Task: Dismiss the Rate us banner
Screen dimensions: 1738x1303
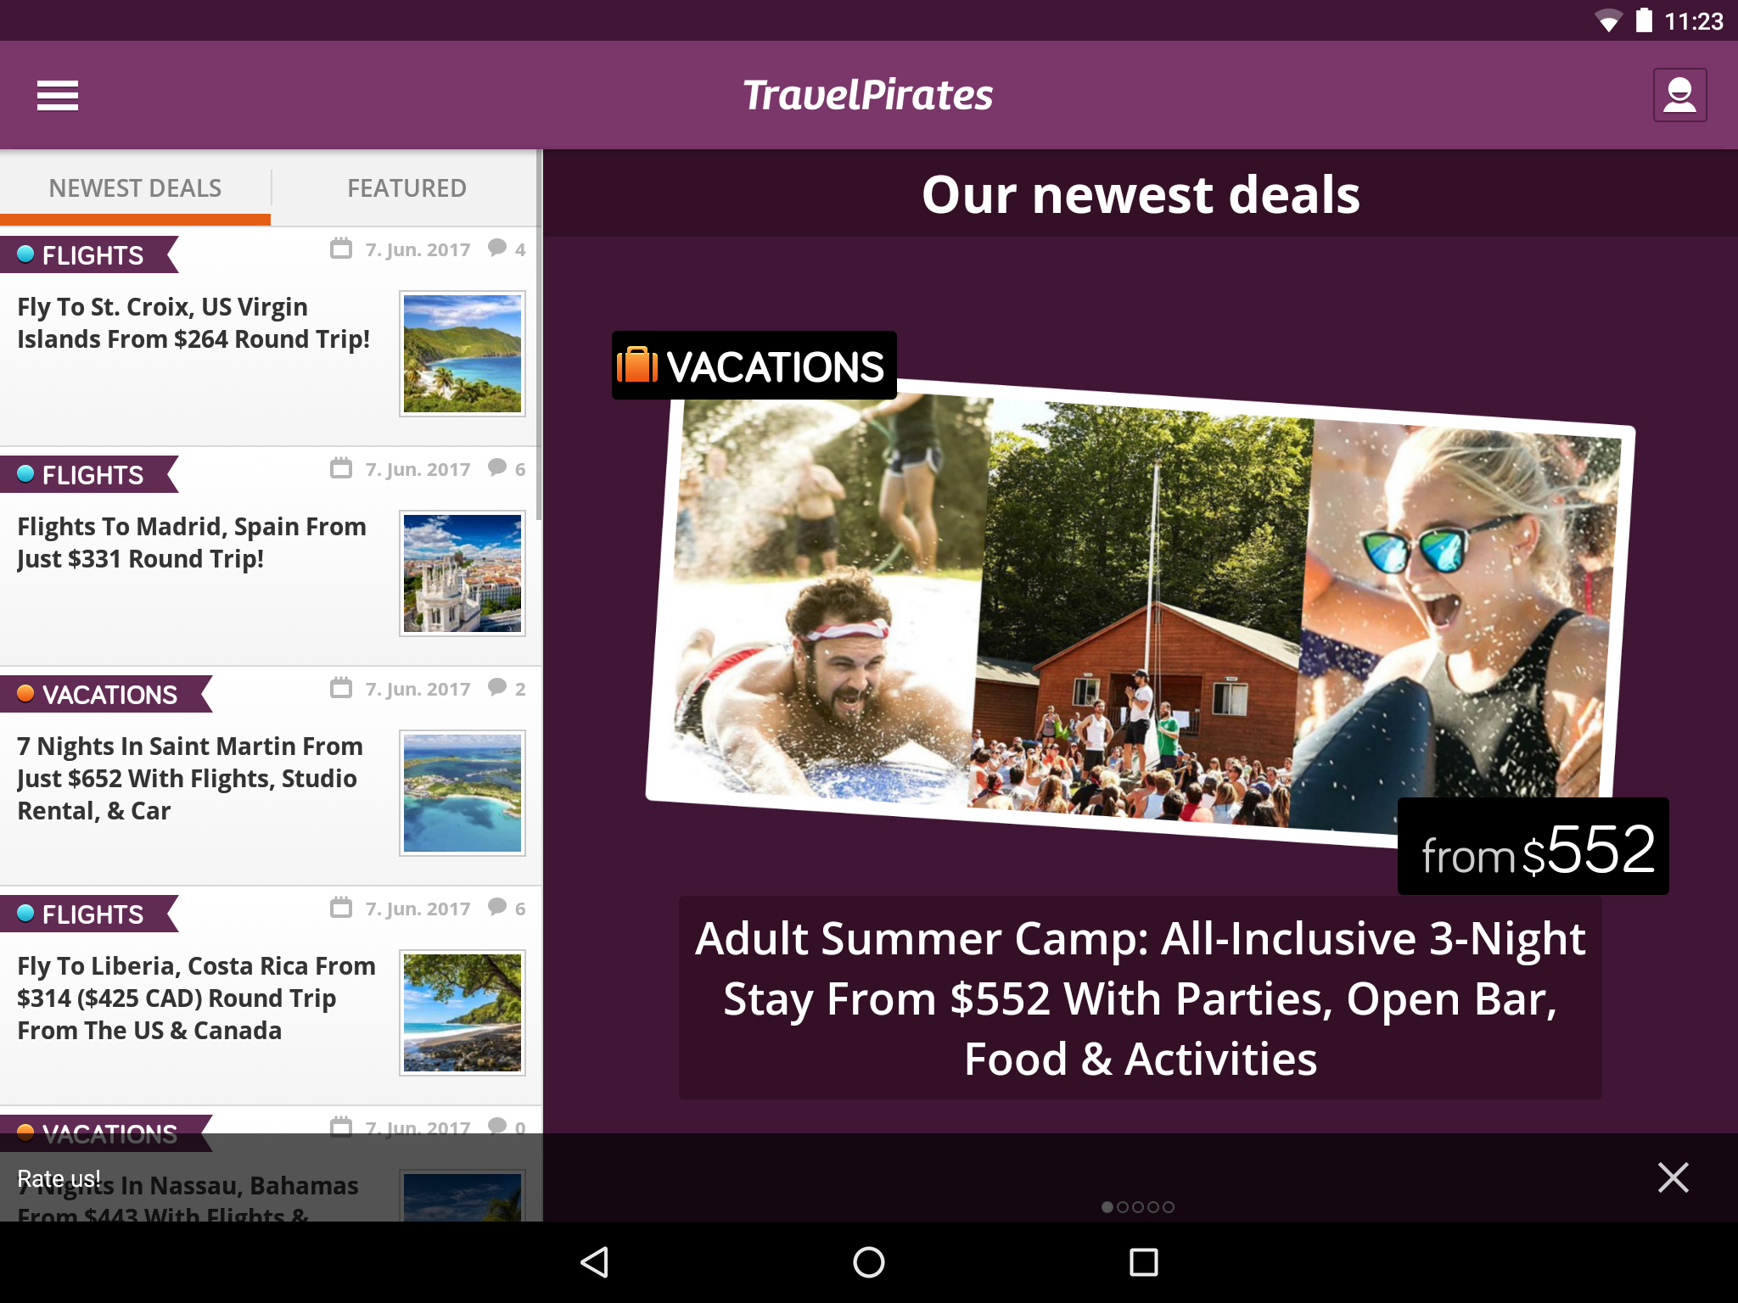Action: [1673, 1177]
